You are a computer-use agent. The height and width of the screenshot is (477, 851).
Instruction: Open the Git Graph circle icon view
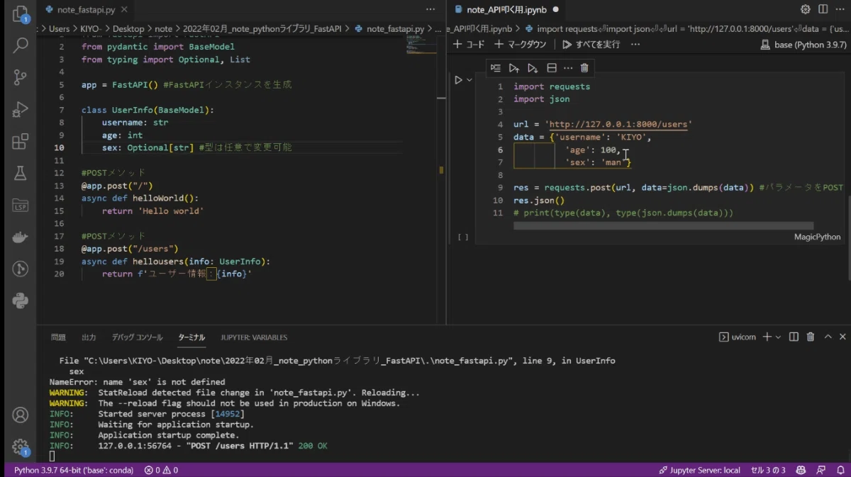coord(20,269)
